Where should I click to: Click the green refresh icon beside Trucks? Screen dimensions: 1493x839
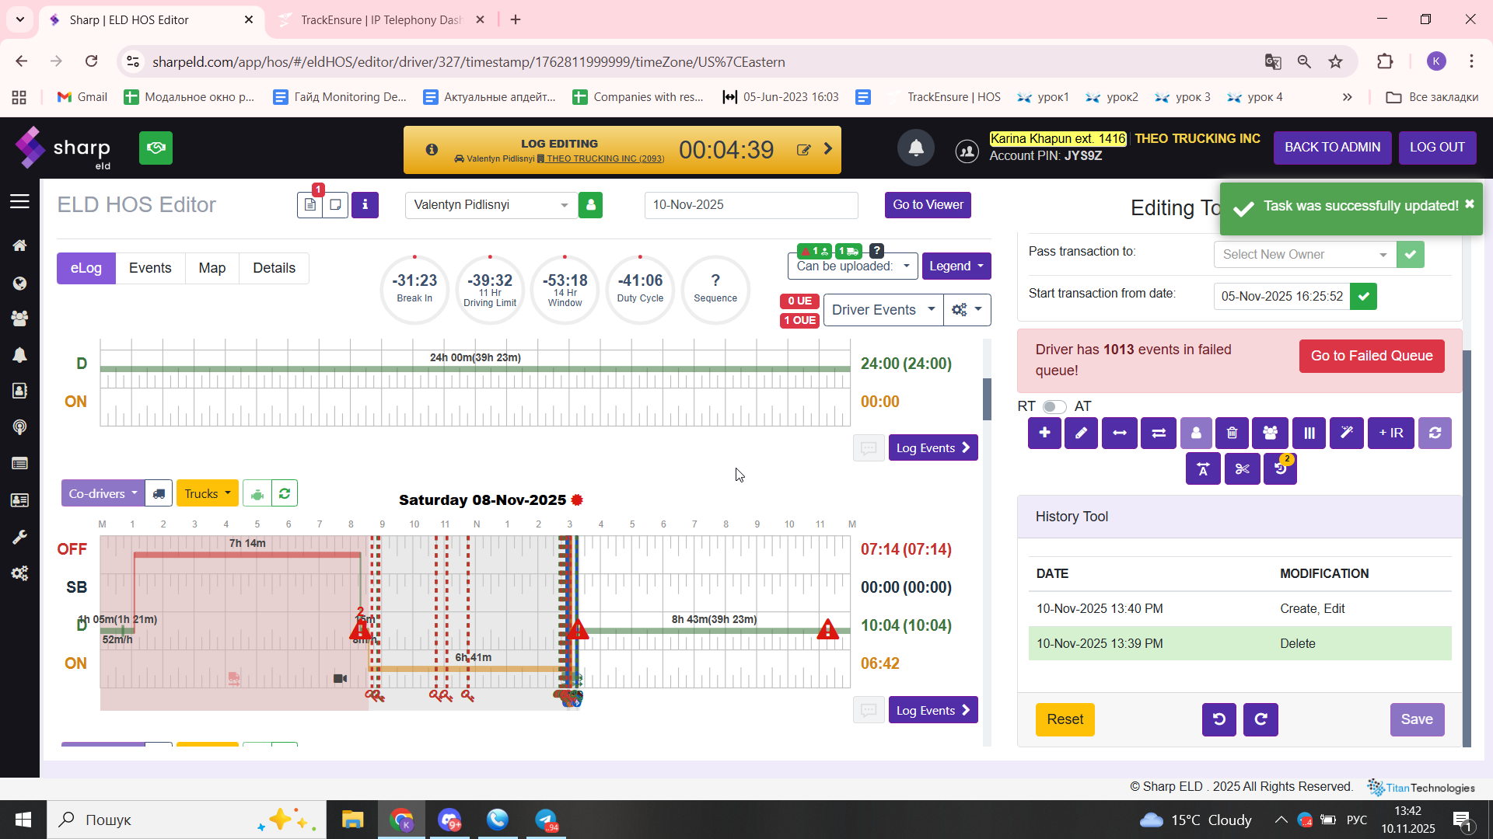point(285,493)
